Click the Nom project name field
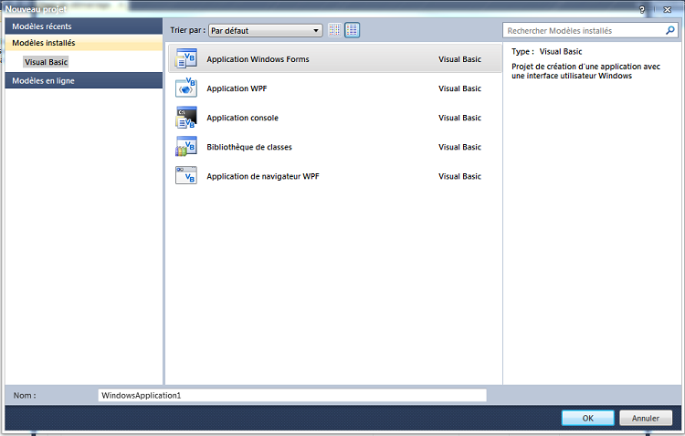The image size is (685, 436). [291, 396]
